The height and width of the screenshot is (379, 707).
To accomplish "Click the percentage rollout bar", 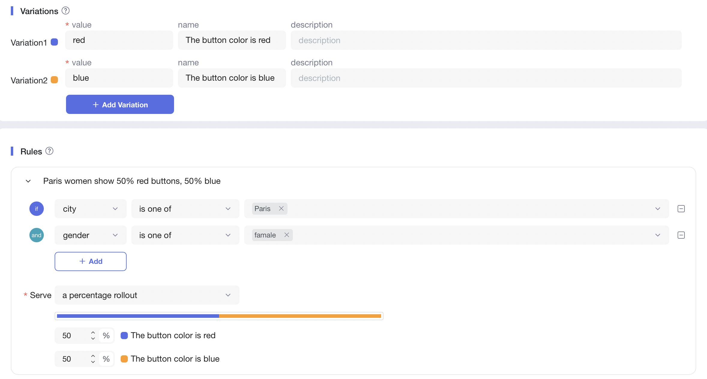I will coord(219,316).
